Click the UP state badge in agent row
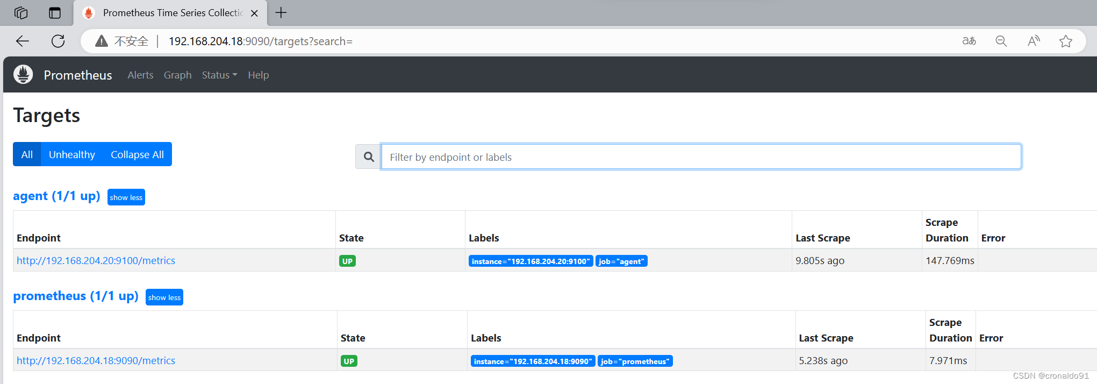 [347, 261]
